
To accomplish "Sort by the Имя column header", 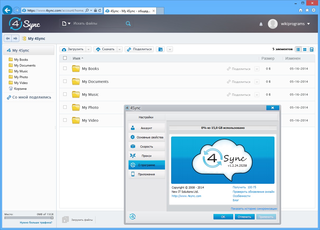I will click(76, 58).
